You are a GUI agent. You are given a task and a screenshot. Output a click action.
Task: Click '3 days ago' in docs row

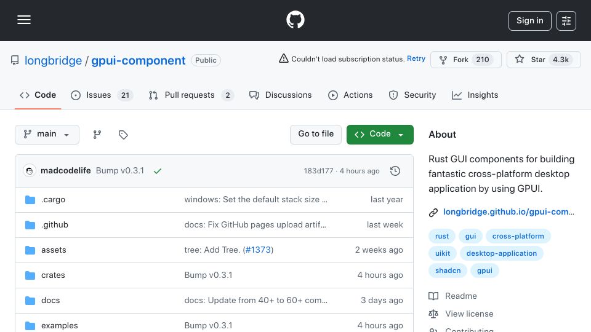click(x=382, y=301)
